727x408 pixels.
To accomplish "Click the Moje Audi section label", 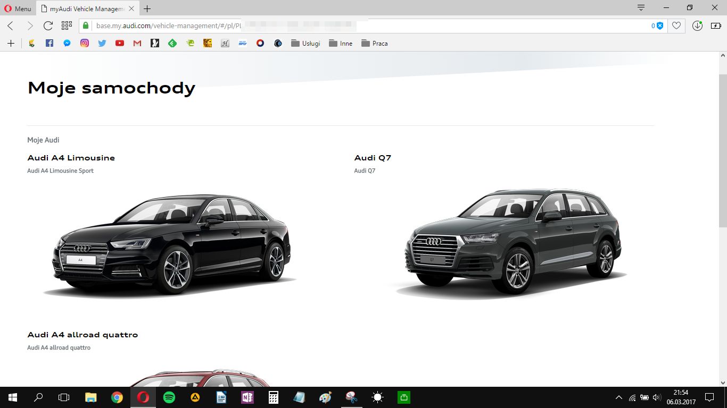I will tap(43, 140).
